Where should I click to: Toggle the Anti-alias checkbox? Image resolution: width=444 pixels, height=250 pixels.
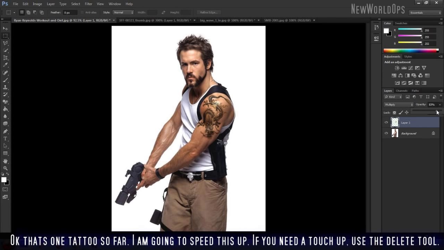pos(82,12)
